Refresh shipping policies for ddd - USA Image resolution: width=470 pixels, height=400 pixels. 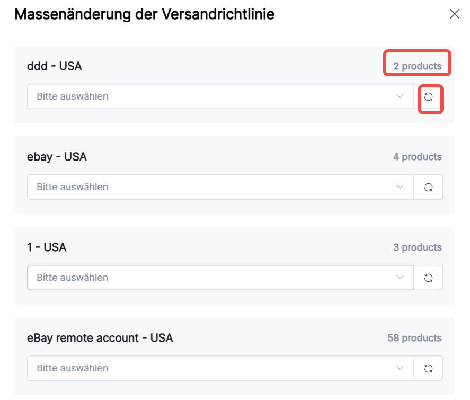tap(429, 97)
